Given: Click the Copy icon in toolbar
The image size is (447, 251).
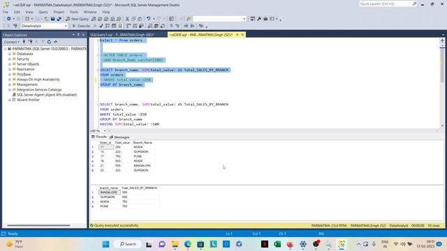Looking at the screenshot, I should 133,19.
